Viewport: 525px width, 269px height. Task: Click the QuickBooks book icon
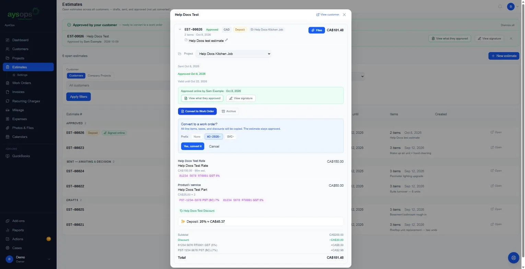pos(8,156)
